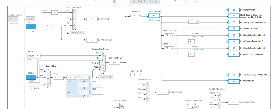Click the SYSCLK value field

pyautogui.click(x=114, y=62)
